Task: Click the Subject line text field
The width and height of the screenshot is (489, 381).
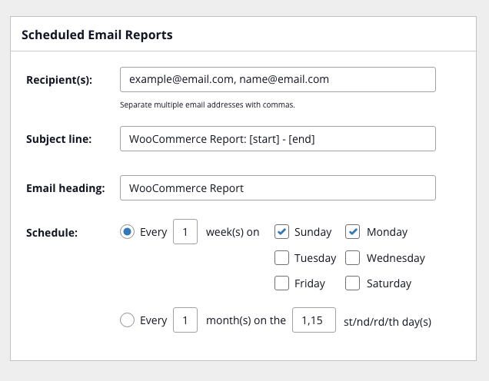Action: (278, 139)
